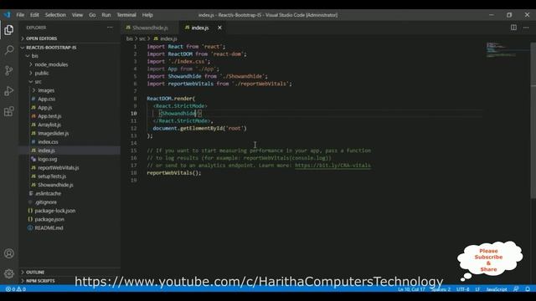
Task: Open Source Control view
Action: [x=9, y=70]
